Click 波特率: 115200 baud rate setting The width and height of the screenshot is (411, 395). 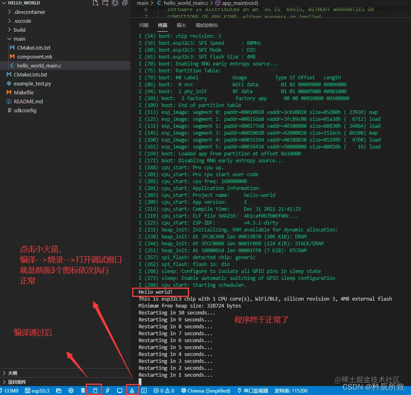(x=291, y=391)
